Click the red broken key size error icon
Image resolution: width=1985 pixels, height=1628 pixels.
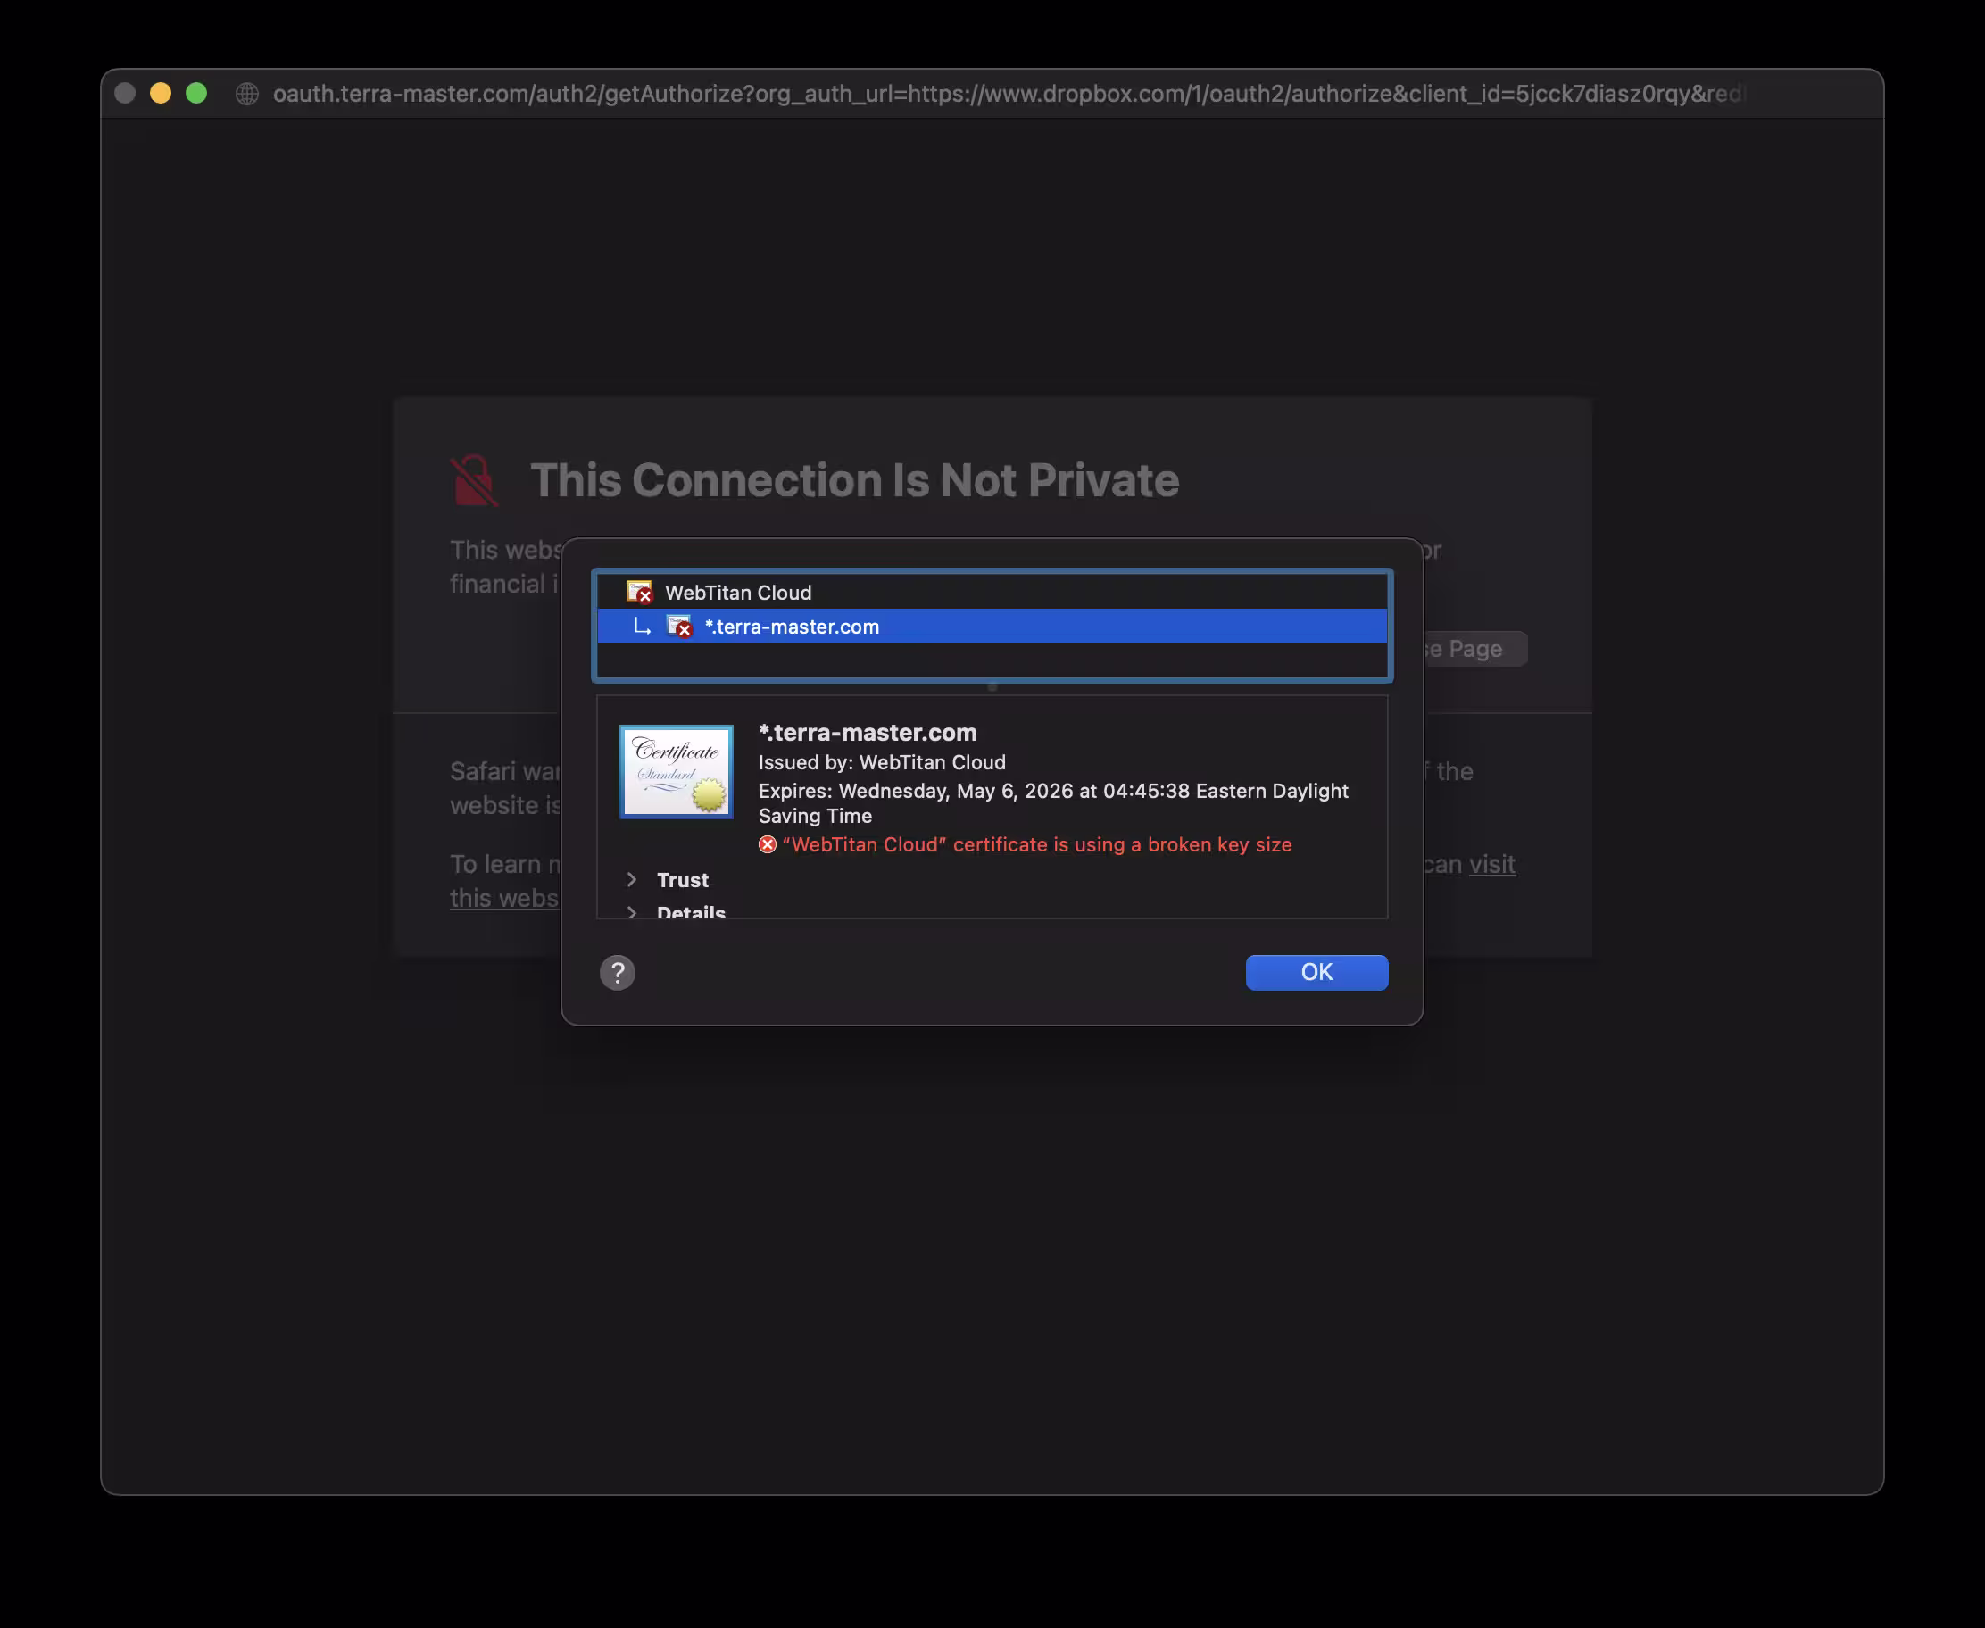click(x=767, y=845)
